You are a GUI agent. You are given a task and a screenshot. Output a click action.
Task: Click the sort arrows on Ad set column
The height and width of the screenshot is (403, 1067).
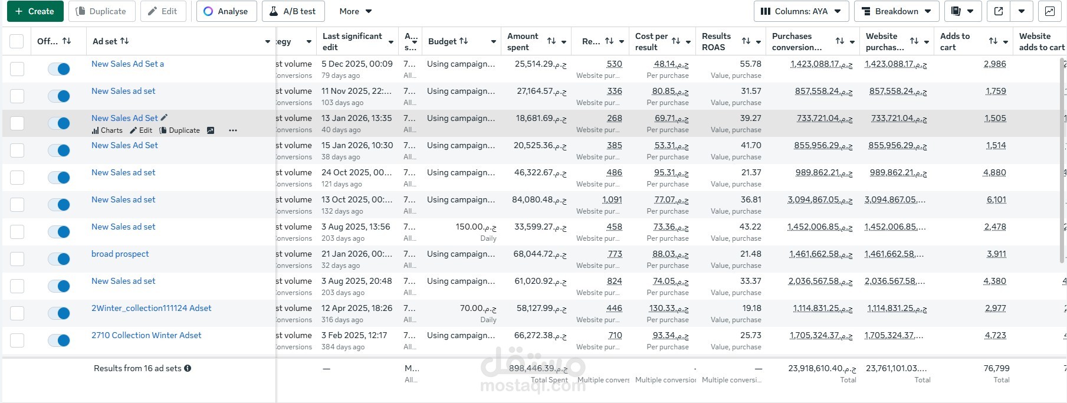(124, 41)
